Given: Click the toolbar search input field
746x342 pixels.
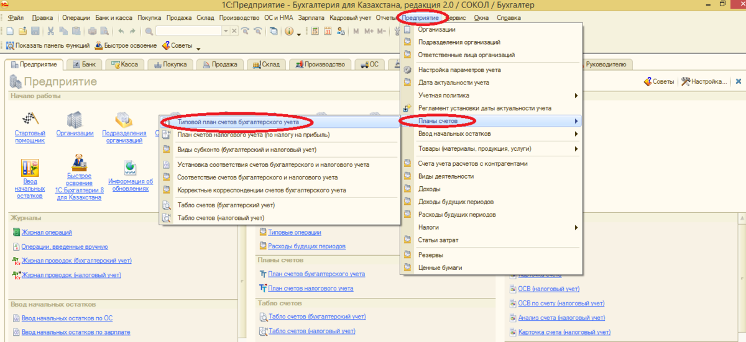Looking at the screenshot, I should click(x=188, y=31).
